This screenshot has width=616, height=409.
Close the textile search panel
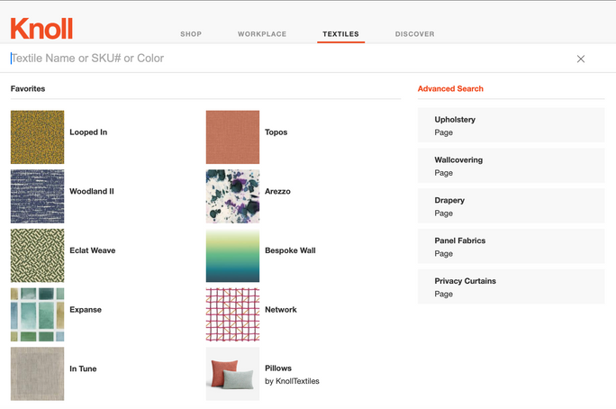(x=581, y=59)
